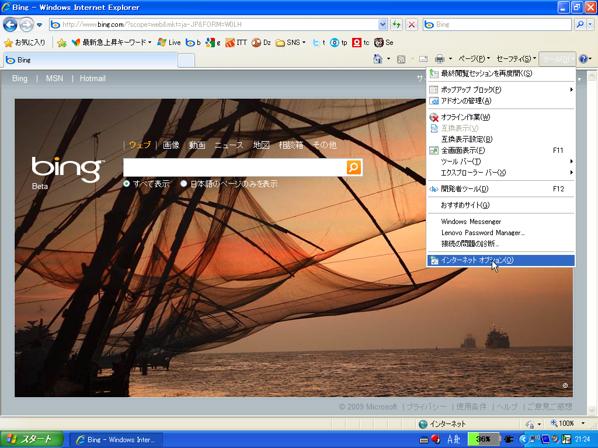
Task: Expand the SNS favorites folder
Action: pyautogui.click(x=291, y=43)
